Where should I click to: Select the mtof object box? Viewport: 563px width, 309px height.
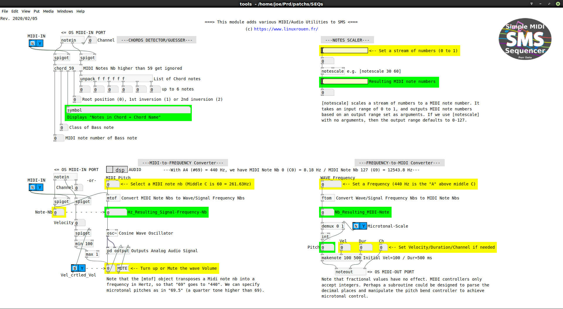pos(112,198)
